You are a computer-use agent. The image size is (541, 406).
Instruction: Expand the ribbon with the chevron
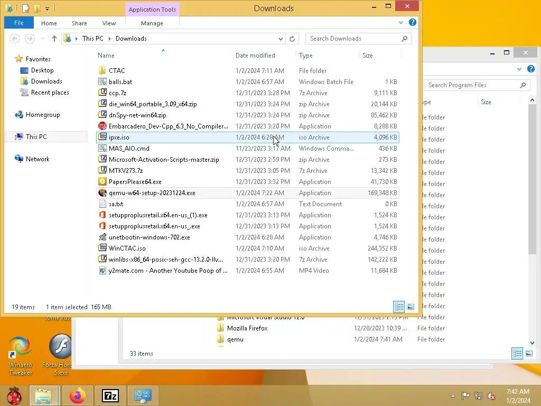pyautogui.click(x=400, y=23)
